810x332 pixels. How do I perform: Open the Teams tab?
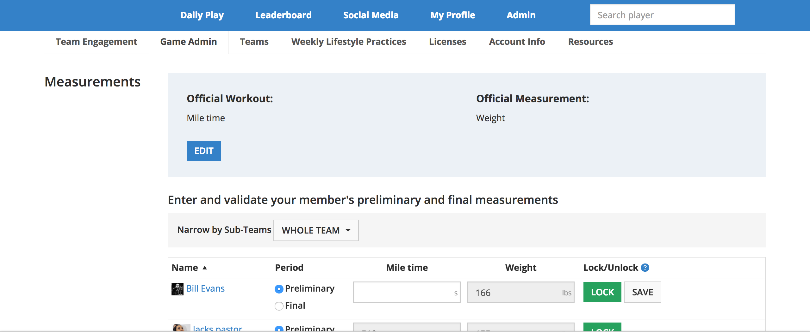[x=254, y=42]
